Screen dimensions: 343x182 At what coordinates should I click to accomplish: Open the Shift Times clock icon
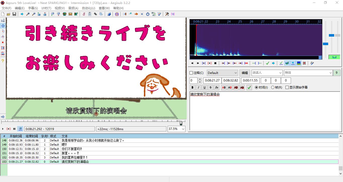[x=148, y=14]
